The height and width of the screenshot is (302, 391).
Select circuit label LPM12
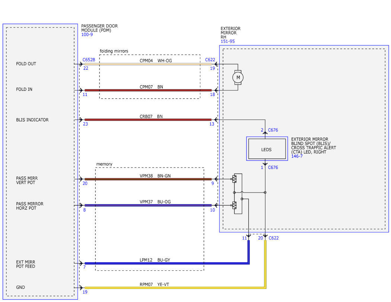[146, 260]
